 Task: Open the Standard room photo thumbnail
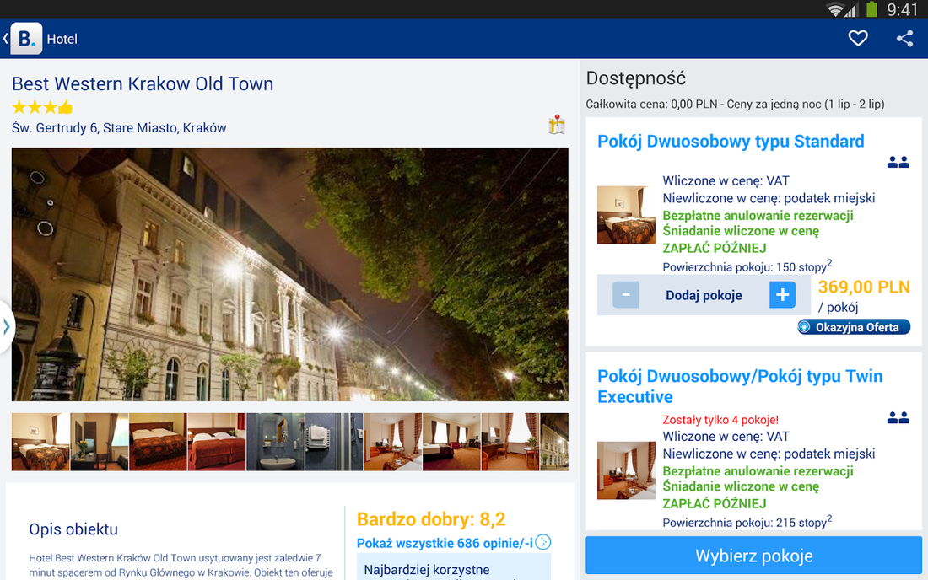click(626, 215)
